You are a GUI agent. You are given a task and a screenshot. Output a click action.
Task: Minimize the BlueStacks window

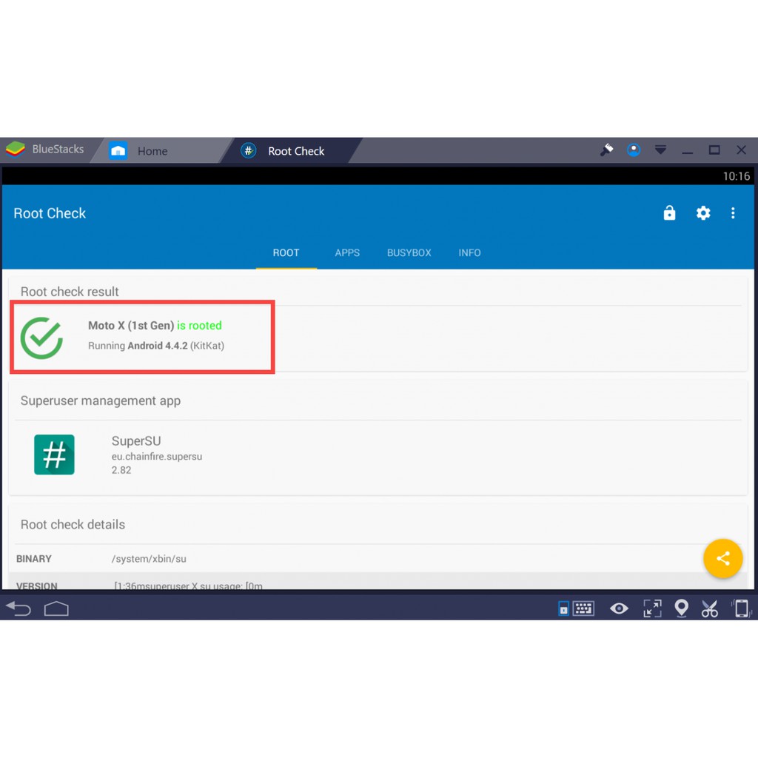tap(688, 151)
